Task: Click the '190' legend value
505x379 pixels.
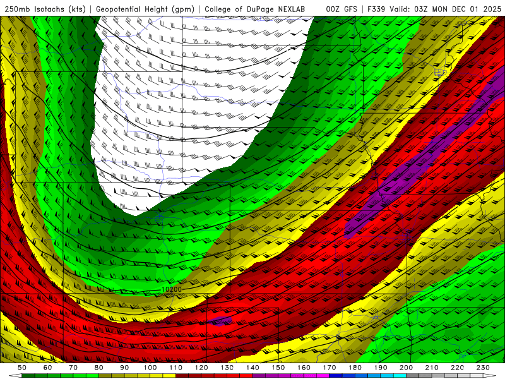Action: pos(381,368)
